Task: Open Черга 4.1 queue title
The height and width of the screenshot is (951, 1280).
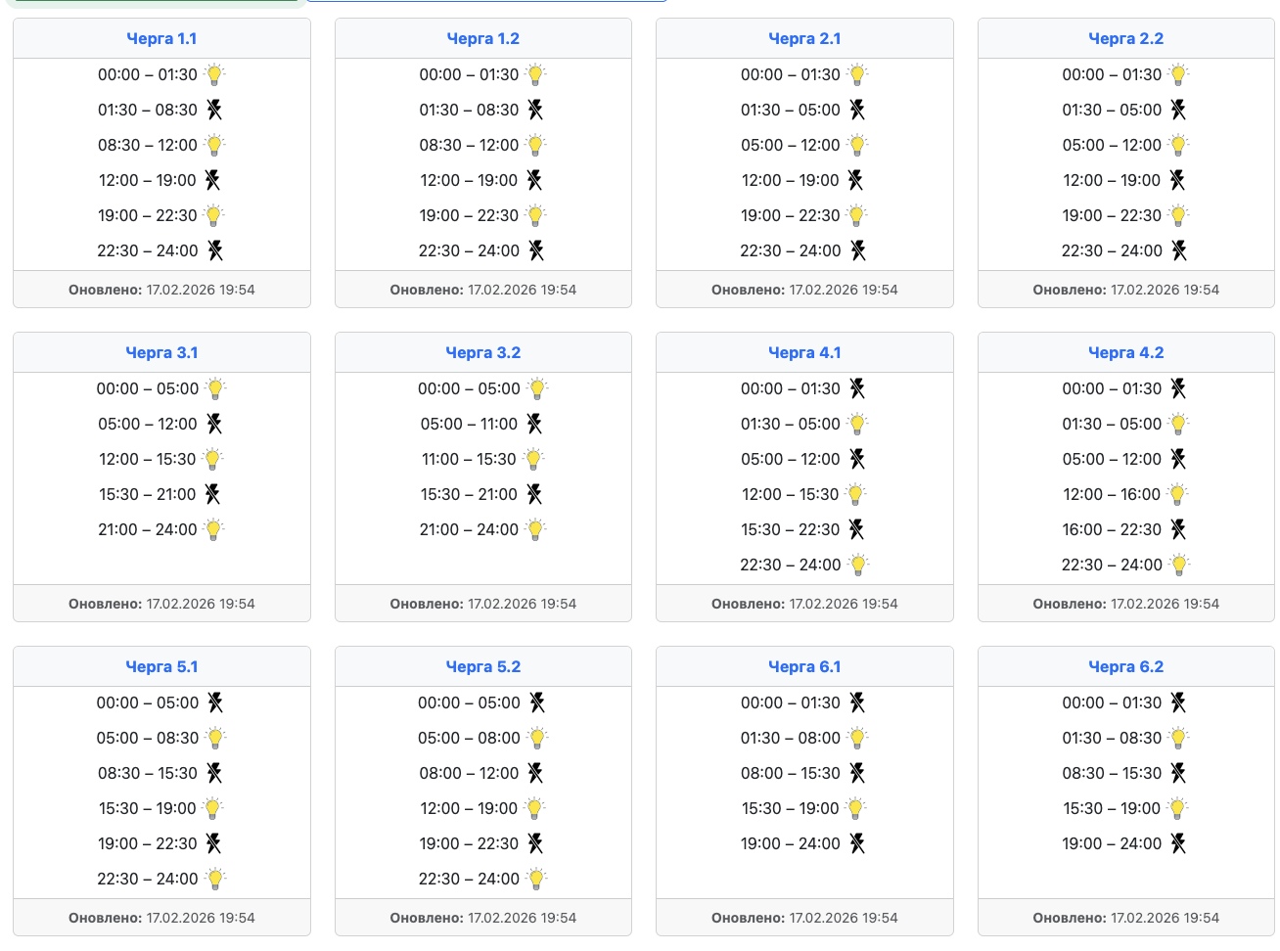Action: click(804, 352)
